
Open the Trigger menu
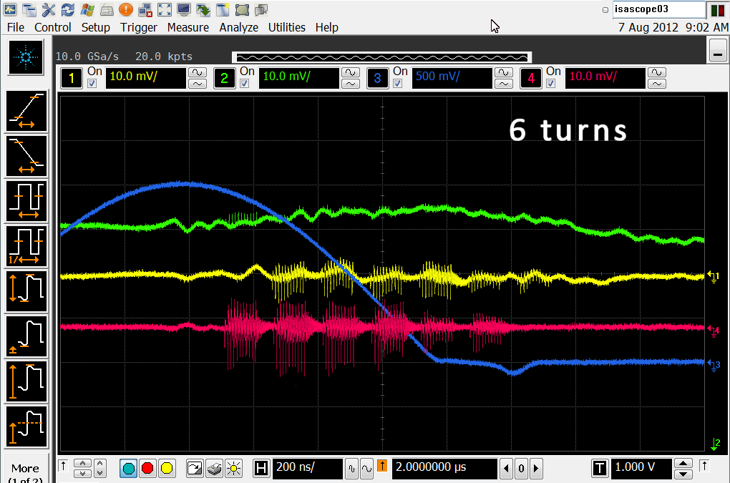(138, 27)
